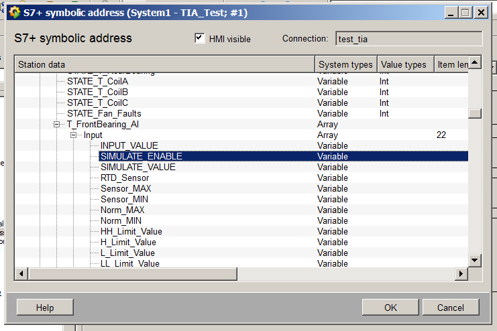Click the Value types column header
This screenshot has width=497, height=331.
point(404,64)
